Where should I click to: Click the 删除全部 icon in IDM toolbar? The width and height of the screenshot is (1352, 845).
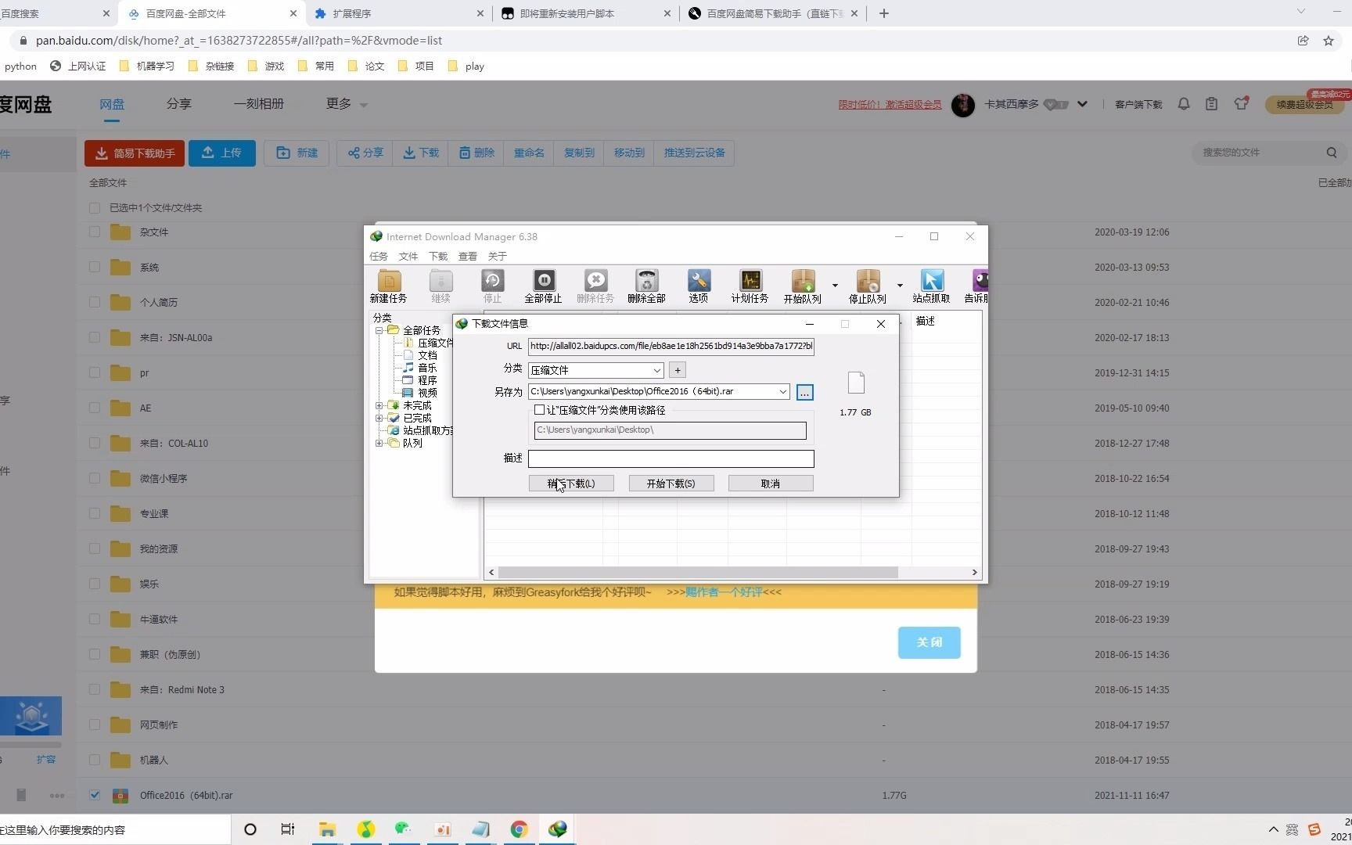[x=646, y=286]
